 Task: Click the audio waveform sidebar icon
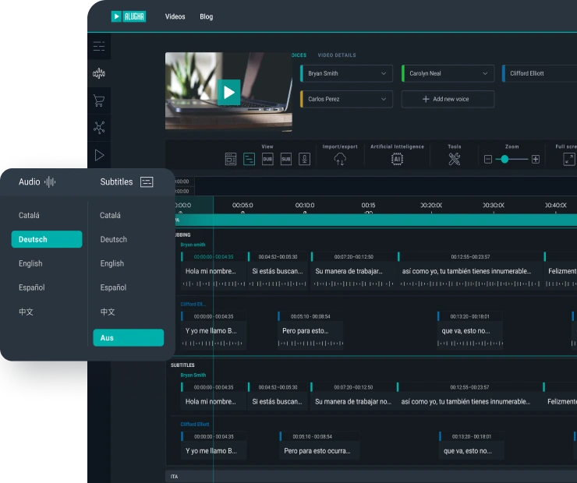coord(99,73)
